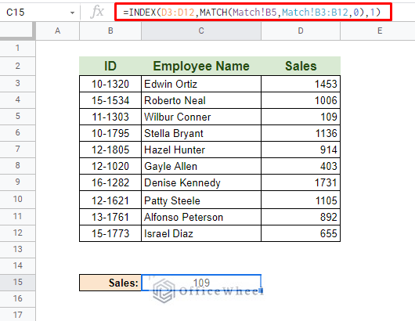Select cell with ID 11-1303
The image size is (415, 321).
(110, 117)
